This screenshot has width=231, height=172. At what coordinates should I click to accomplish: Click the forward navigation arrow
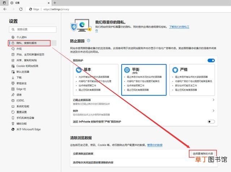tap(13, 9)
